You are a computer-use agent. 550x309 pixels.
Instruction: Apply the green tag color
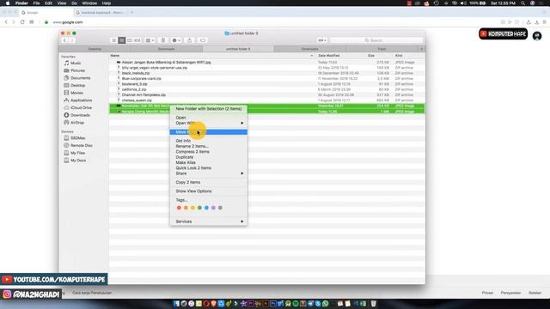[x=199, y=208]
